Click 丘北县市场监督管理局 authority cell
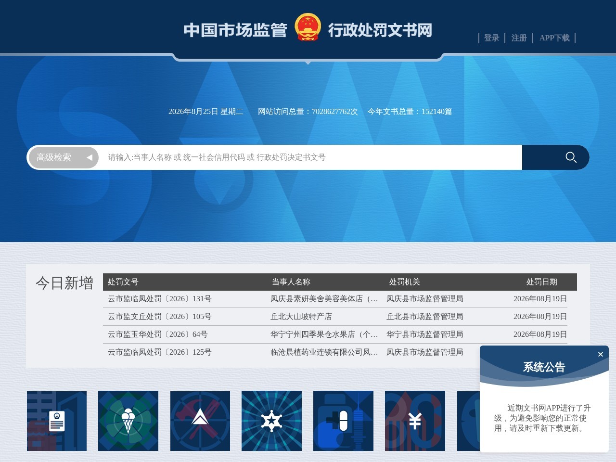Image resolution: width=616 pixels, height=462 pixels. pos(425,317)
